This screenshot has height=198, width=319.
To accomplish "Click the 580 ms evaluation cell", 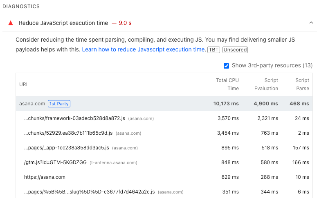I will coord(270,162).
